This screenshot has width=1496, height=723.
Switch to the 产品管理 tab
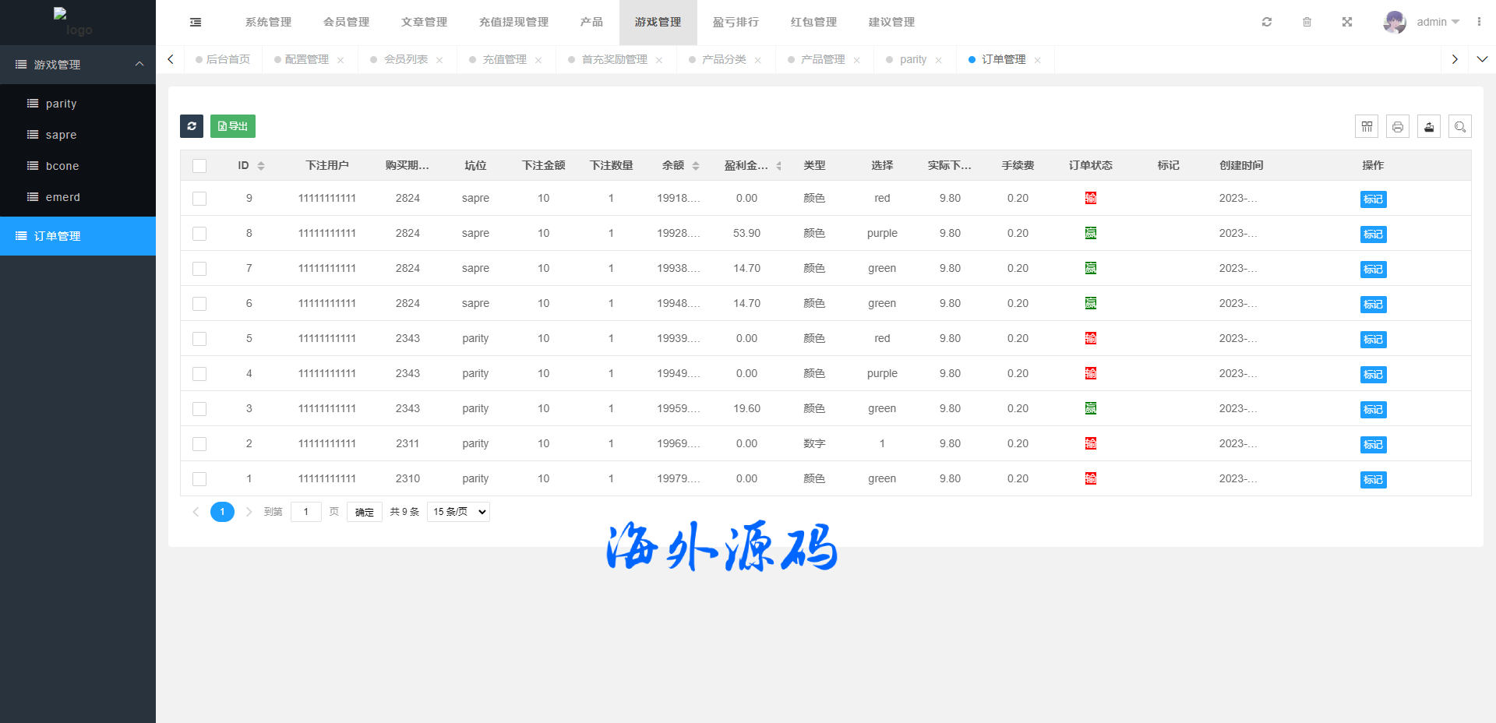(x=823, y=59)
